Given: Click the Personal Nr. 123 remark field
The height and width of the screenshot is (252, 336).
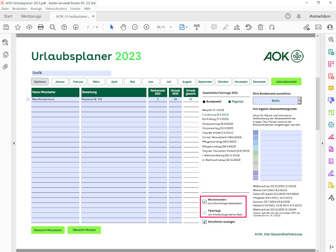Looking at the screenshot, I should pos(114,100).
